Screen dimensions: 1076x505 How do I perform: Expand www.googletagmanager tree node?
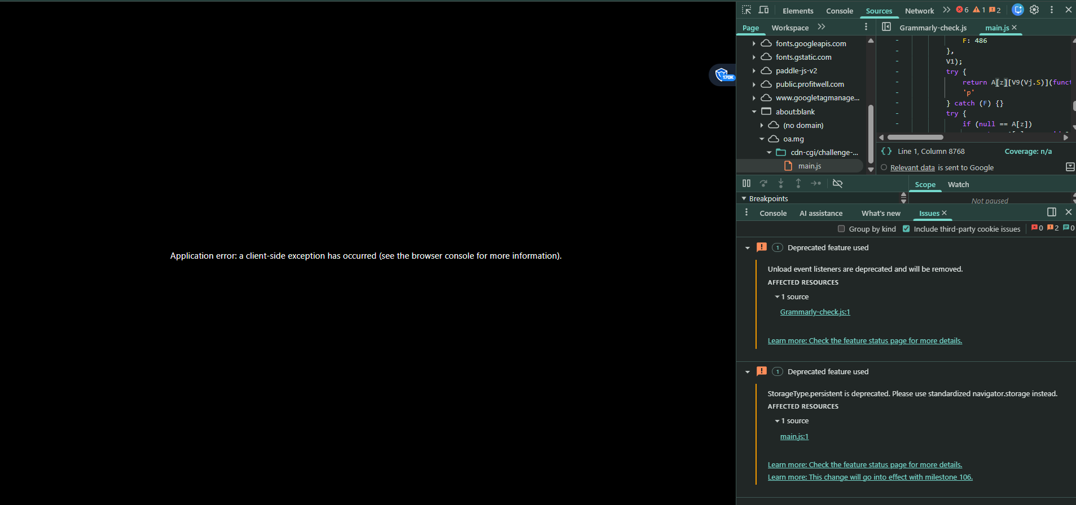pos(754,98)
